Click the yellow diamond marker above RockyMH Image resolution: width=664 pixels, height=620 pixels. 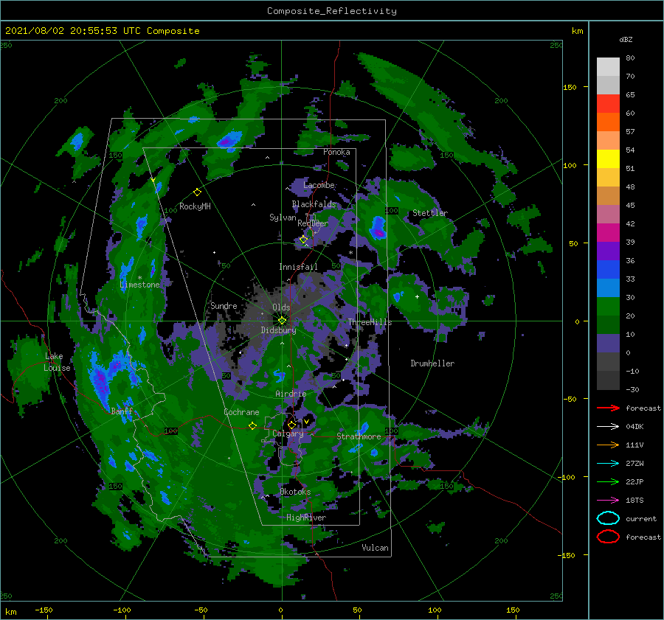click(197, 192)
